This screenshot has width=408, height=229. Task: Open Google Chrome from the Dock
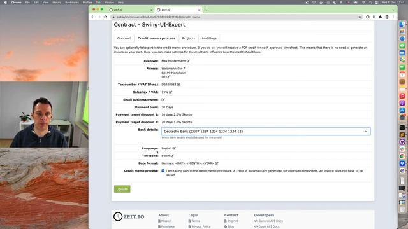402,156
